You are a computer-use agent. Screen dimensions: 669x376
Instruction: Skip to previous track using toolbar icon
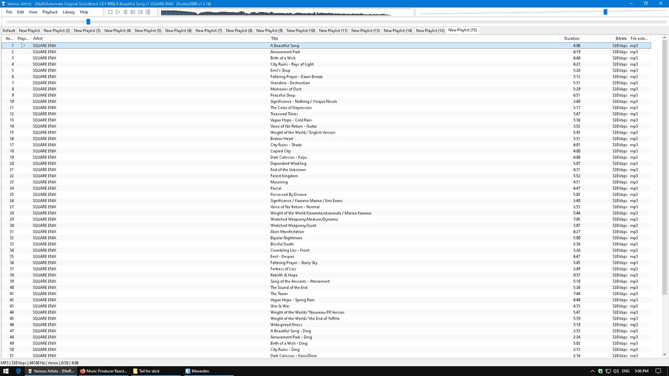[133, 12]
